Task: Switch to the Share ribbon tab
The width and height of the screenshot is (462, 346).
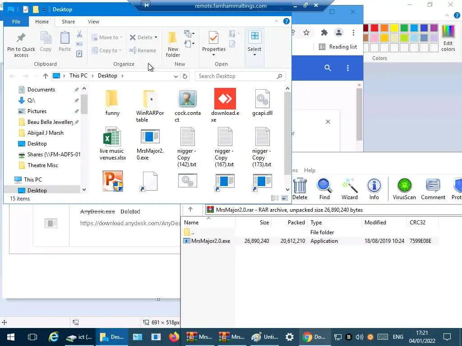Action: point(68,22)
